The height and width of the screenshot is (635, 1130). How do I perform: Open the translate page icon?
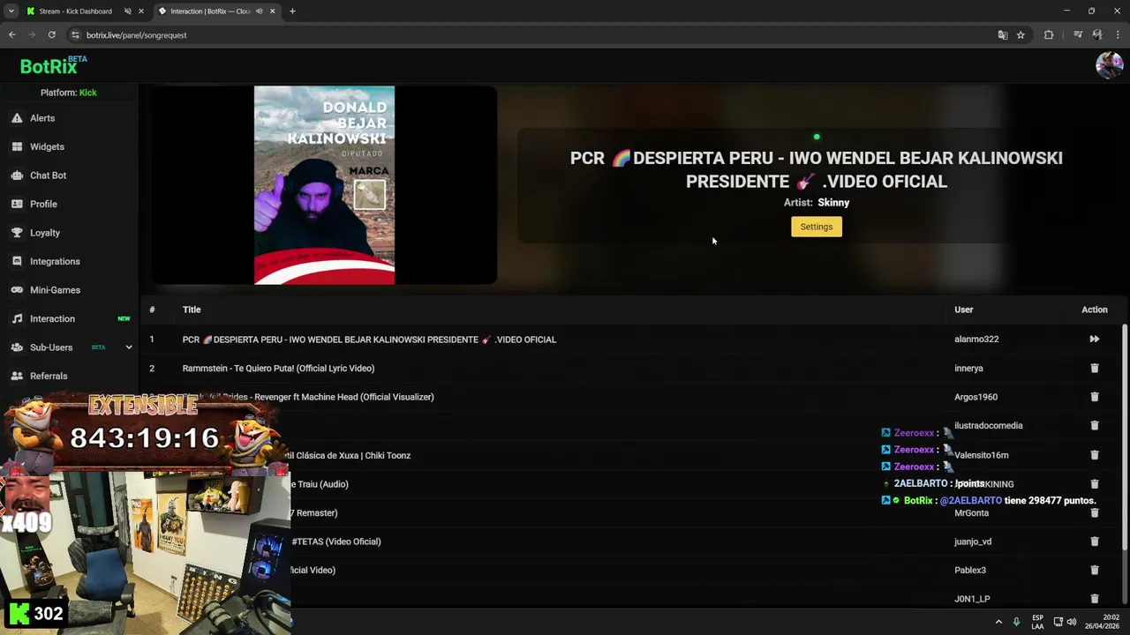1002,35
